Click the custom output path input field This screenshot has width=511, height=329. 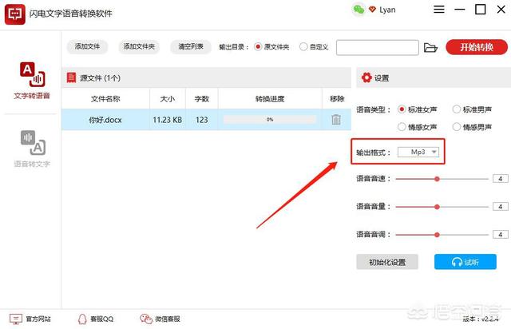point(378,48)
